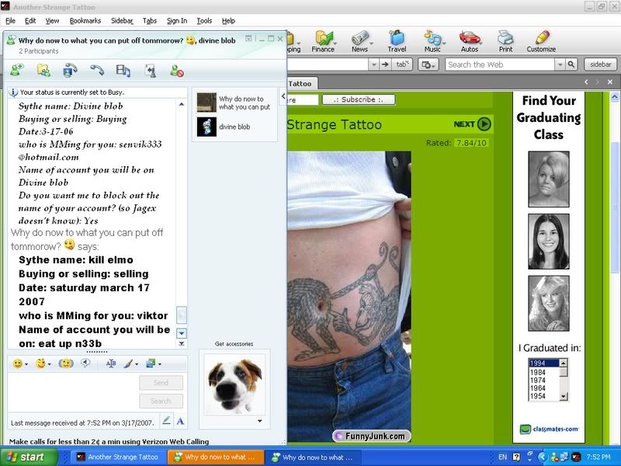Viewport: 621px width, 466px height.
Task: Open the Sign In menu
Action: click(x=177, y=21)
